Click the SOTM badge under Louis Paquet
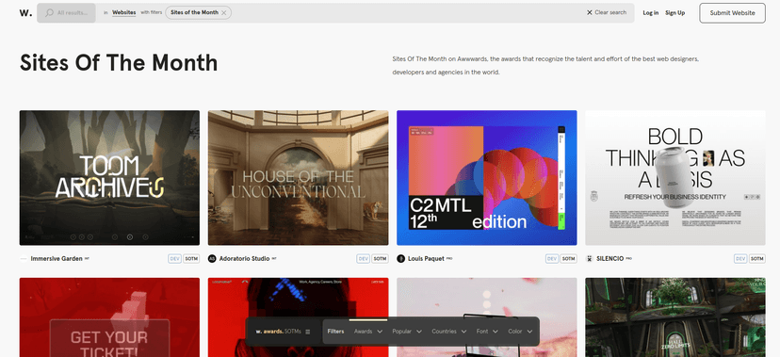The height and width of the screenshot is (357, 780). click(569, 258)
